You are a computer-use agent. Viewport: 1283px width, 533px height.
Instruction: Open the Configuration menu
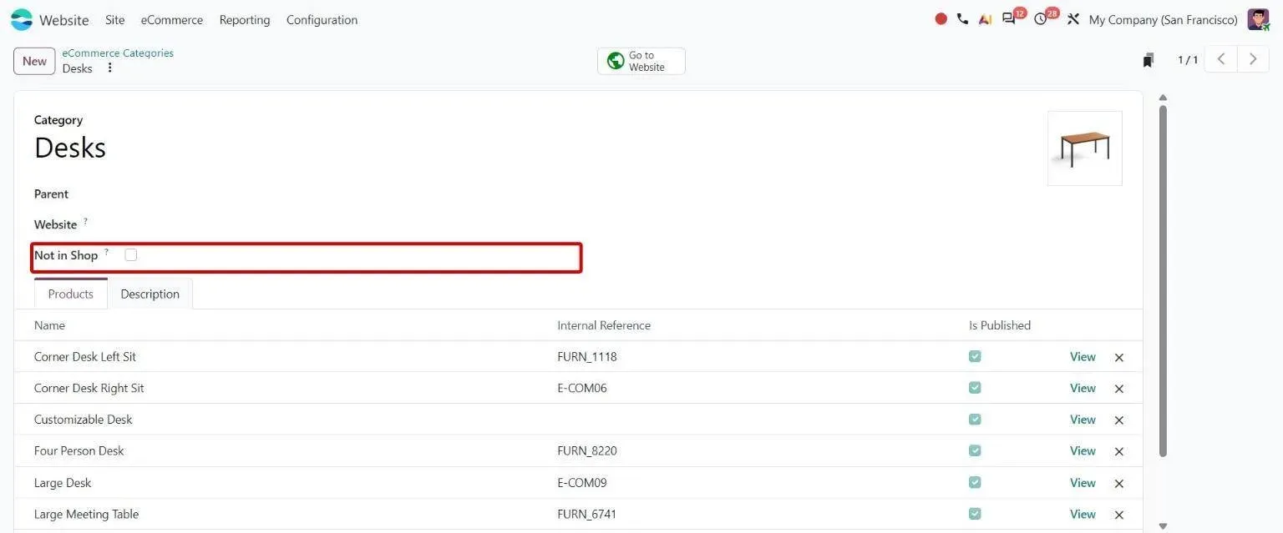pos(322,20)
